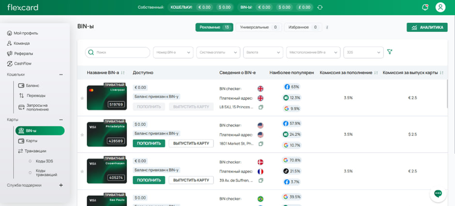The height and width of the screenshot is (206, 455).
Task: Open the support chat bubble
Action: point(438,193)
